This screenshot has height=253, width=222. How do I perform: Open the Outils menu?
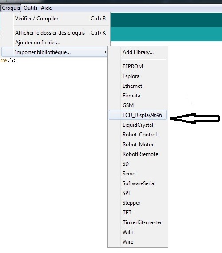tap(30, 8)
